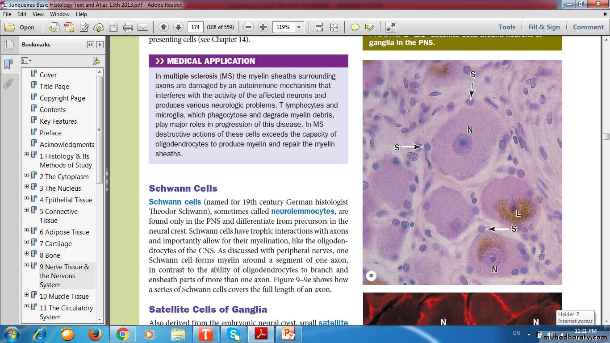
Task: Click the Print icon in toolbar
Action: click(x=128, y=27)
